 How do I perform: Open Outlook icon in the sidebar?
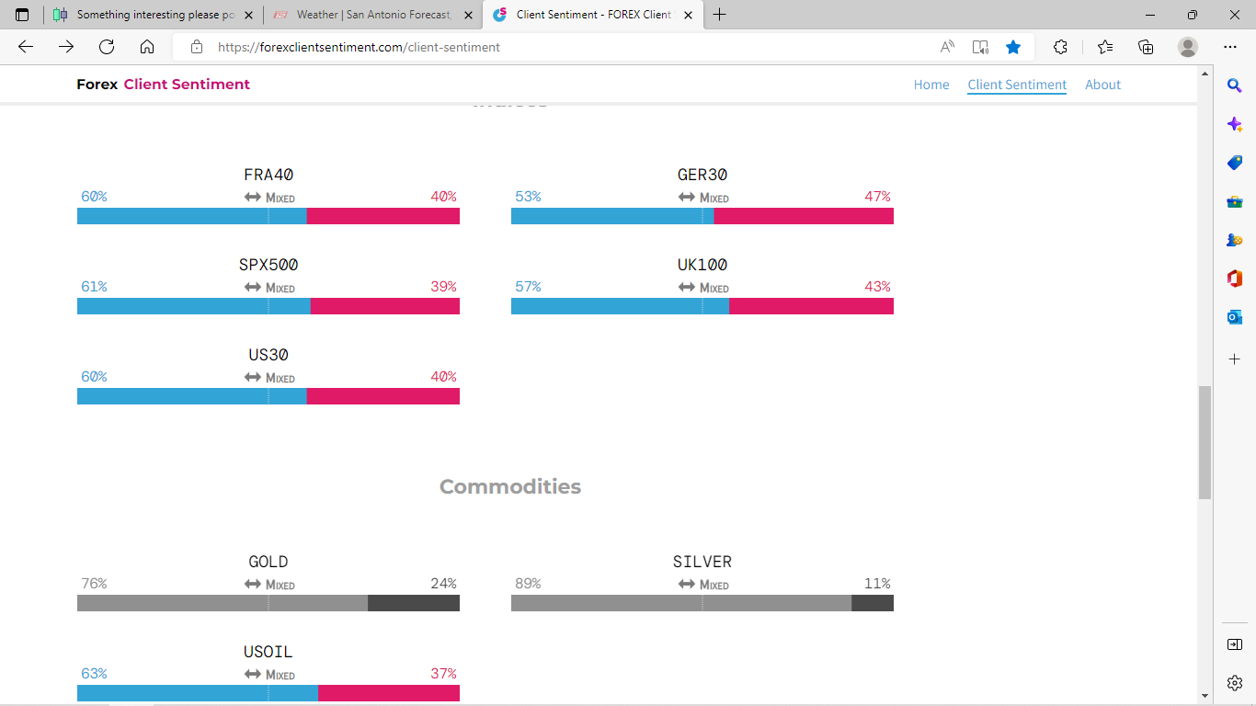click(1235, 317)
